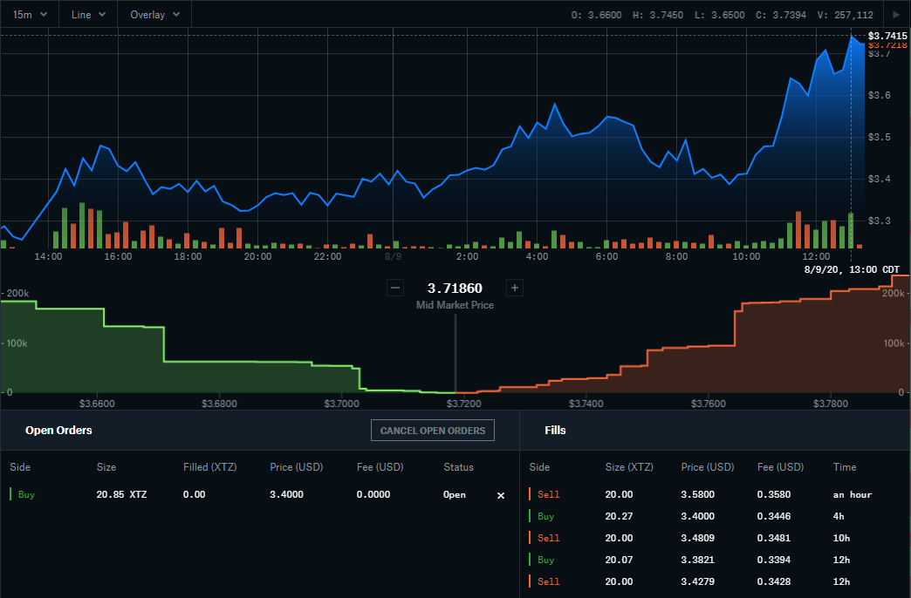The image size is (911, 598).
Task: Click the plus zoom-in icon in depth chart
Action: (x=515, y=288)
